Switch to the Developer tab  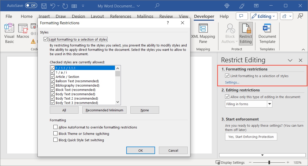[x=204, y=16]
